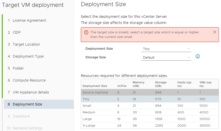The height and width of the screenshot is (131, 221).
Task: Go to step 4 Deployment Type
Action: (x=26, y=56)
